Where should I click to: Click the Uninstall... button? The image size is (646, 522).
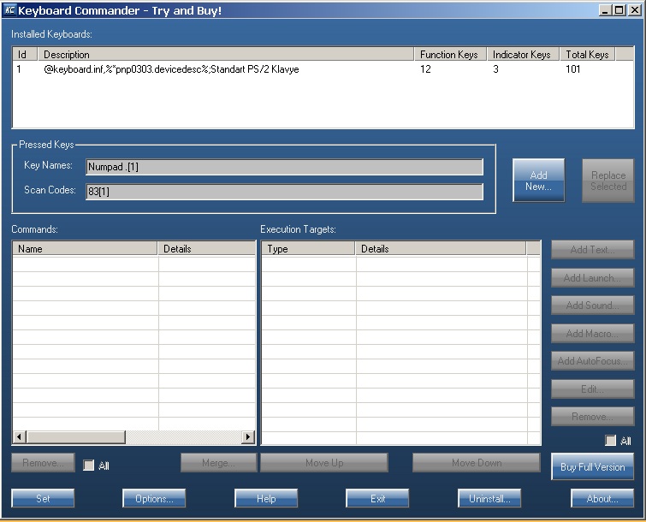[489, 499]
